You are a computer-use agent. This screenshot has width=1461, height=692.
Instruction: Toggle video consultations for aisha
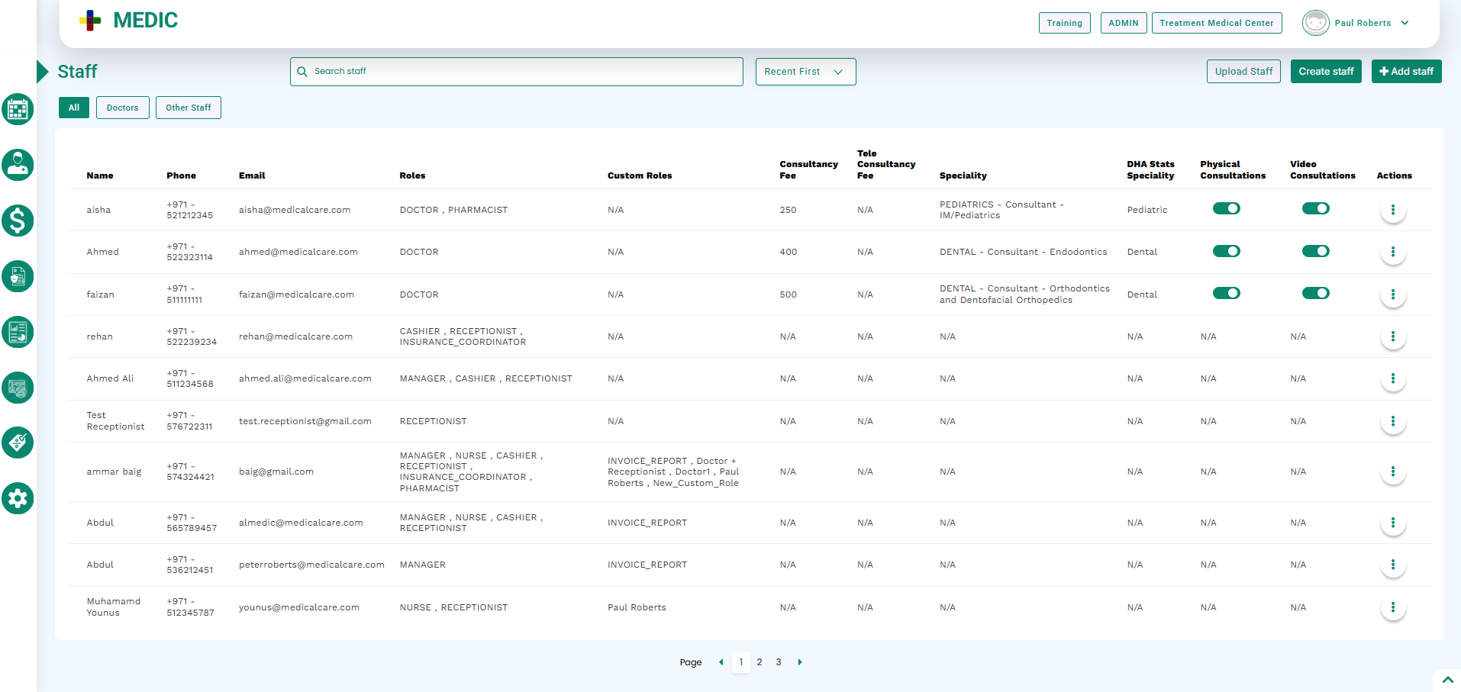tap(1316, 208)
